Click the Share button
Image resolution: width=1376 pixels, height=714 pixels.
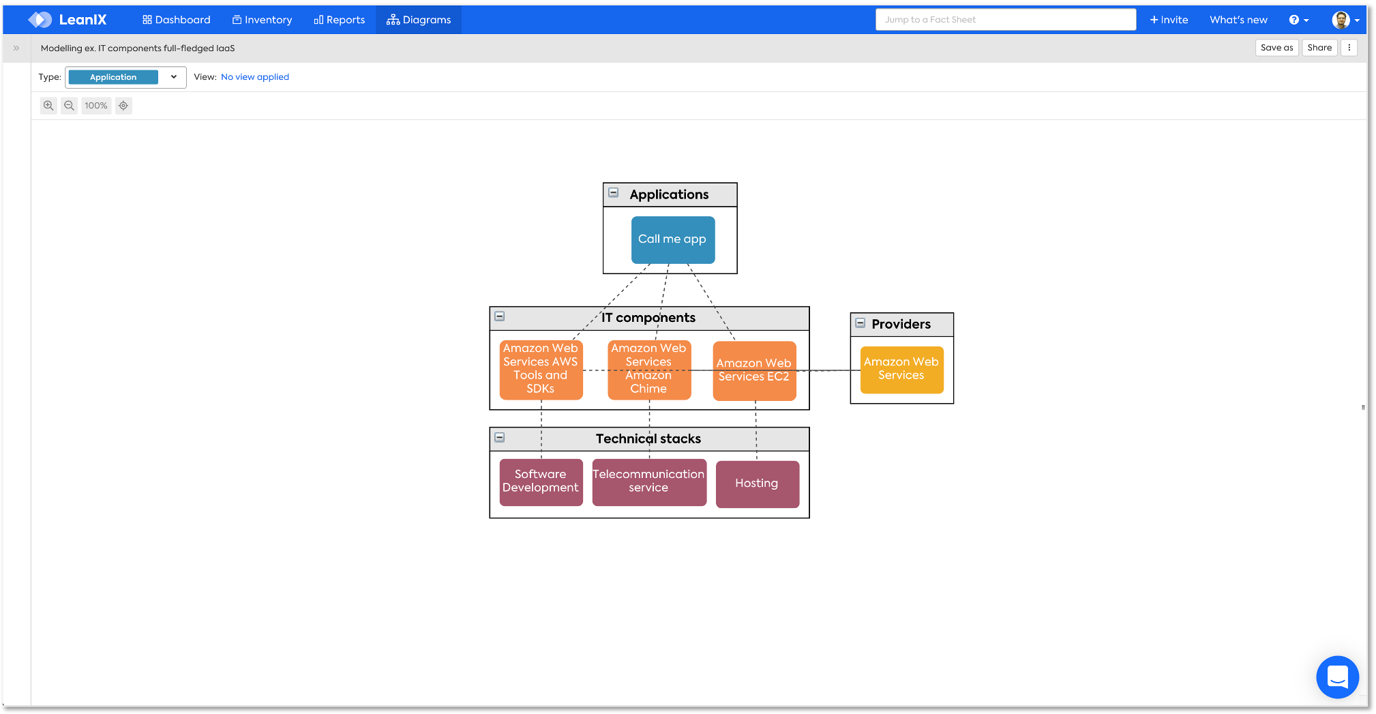[1319, 48]
